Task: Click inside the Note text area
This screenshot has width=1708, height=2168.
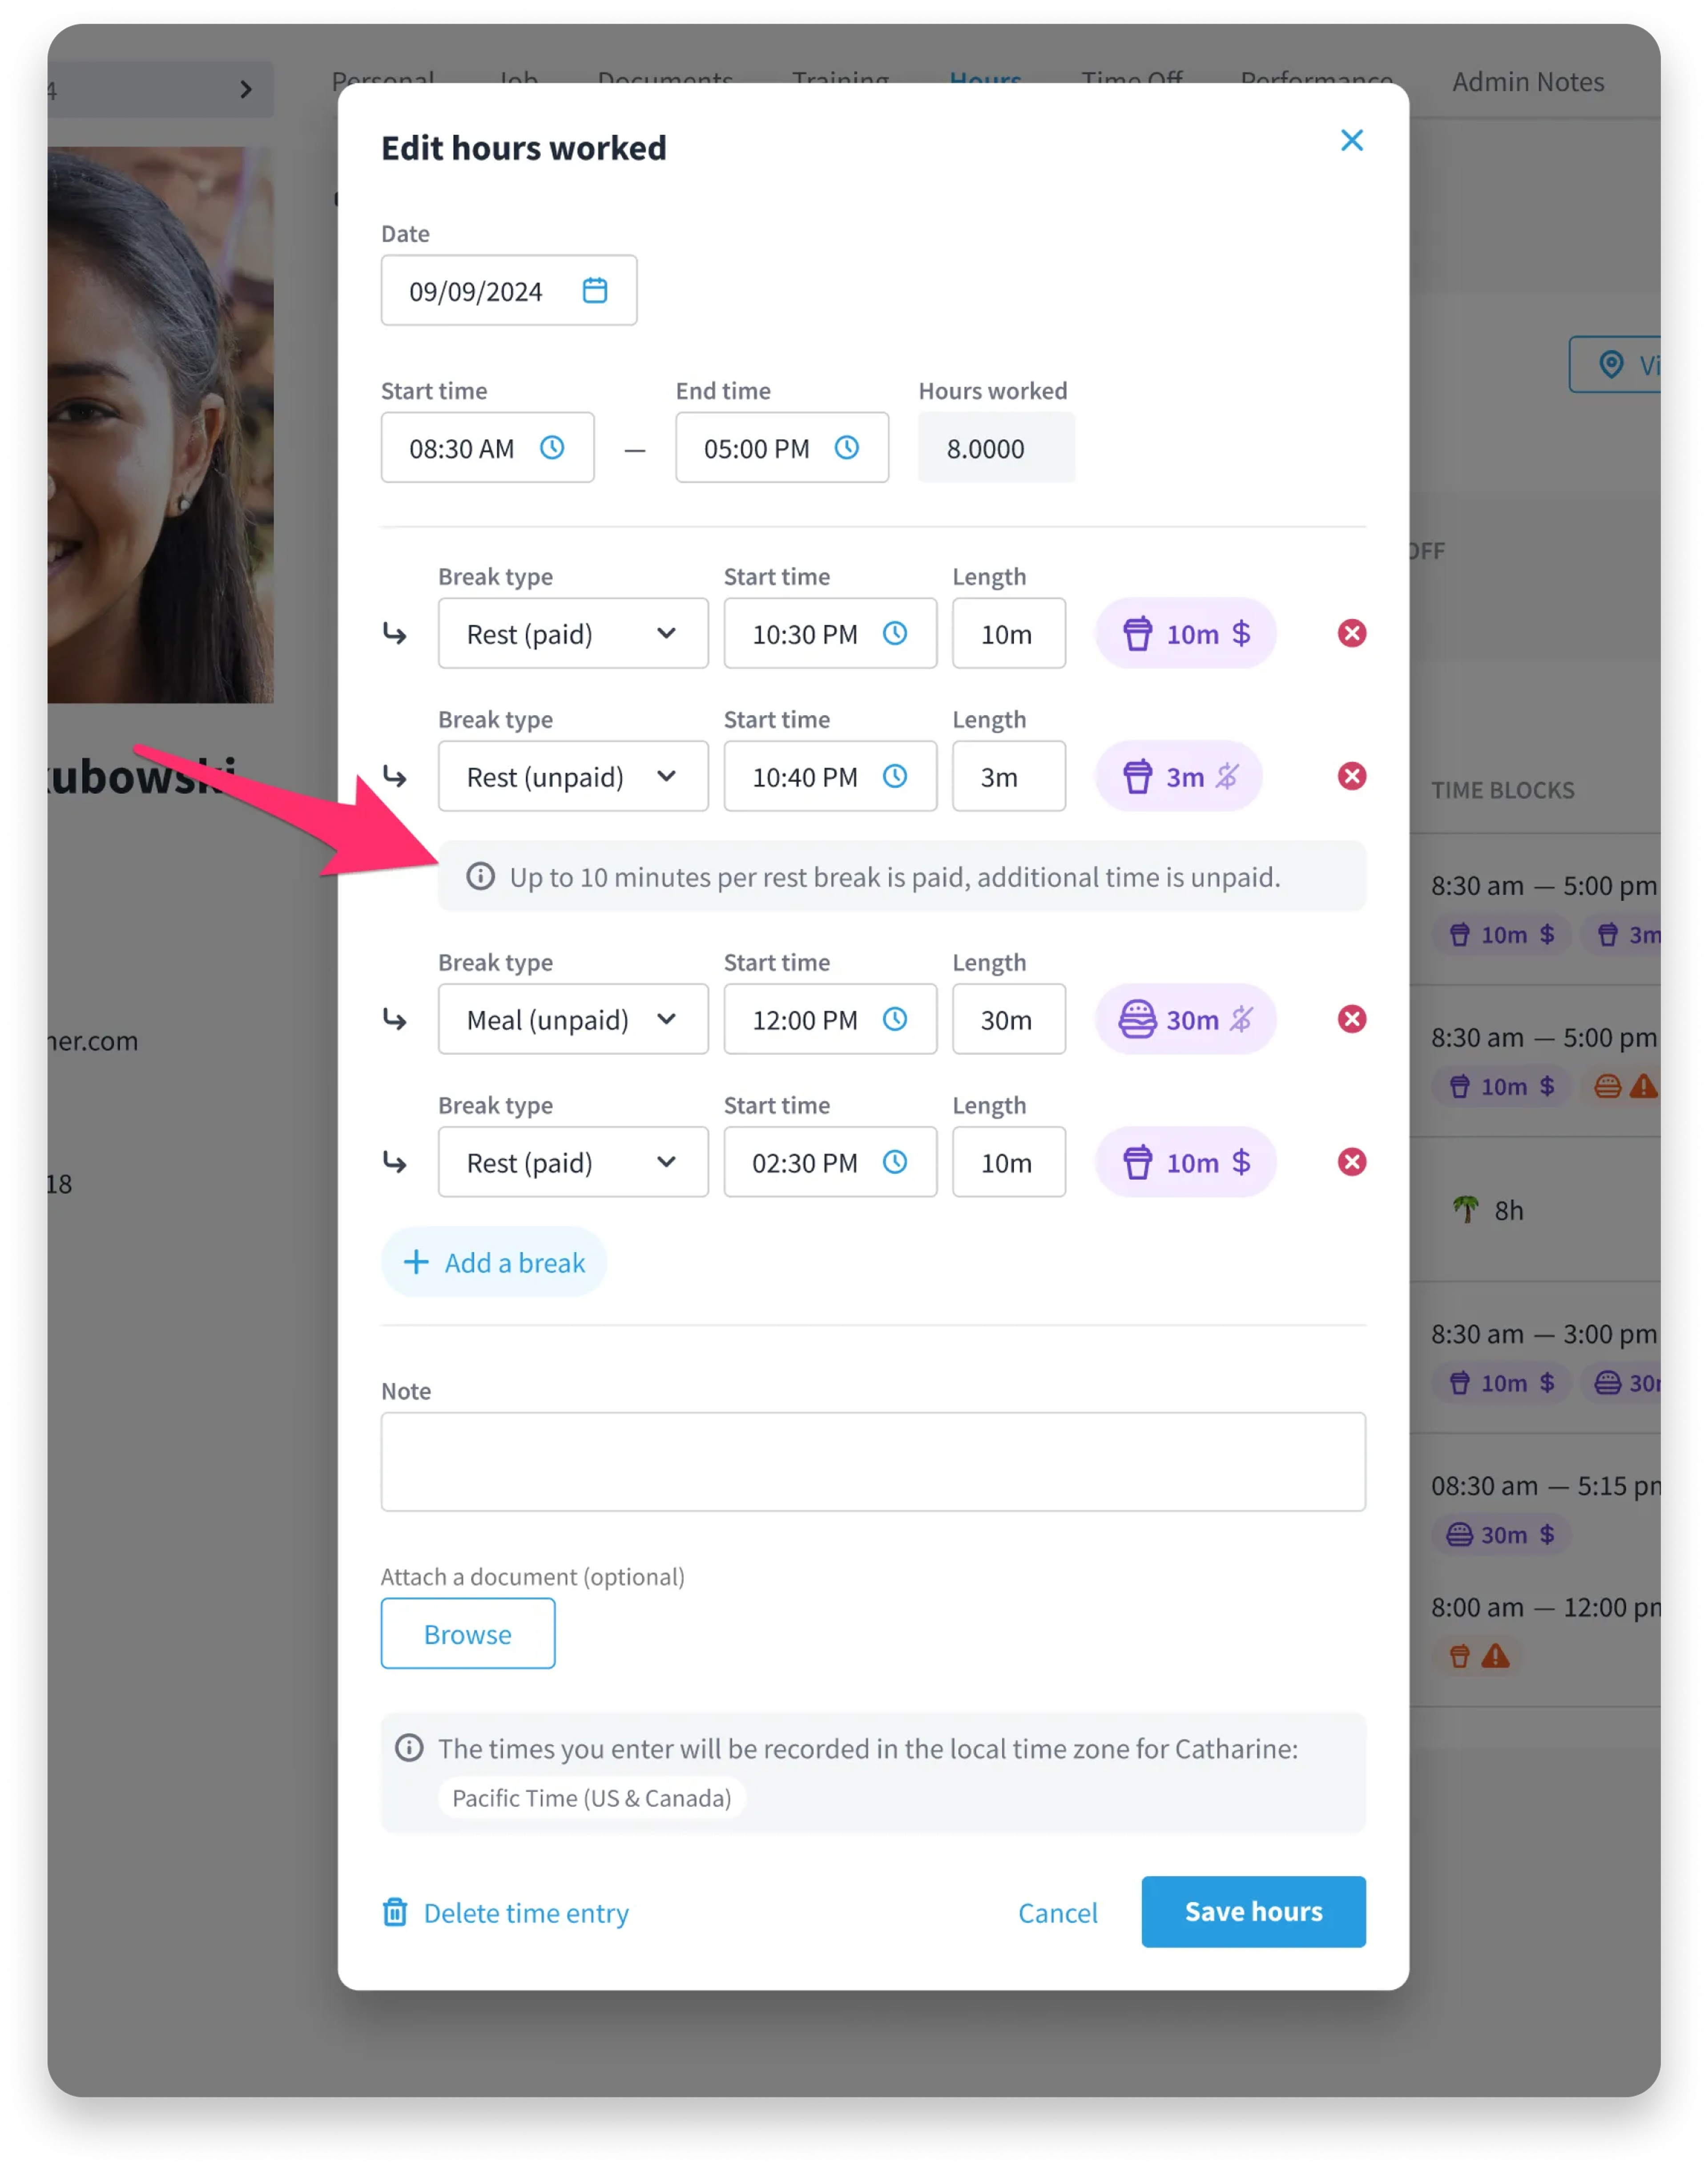Action: [873, 1461]
